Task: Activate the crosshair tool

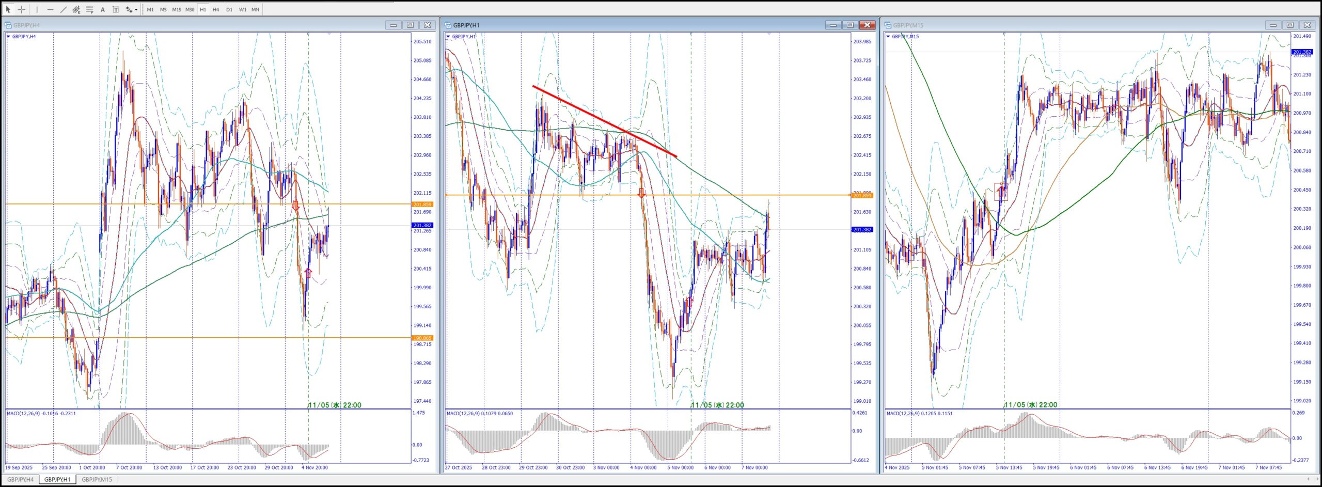Action: pos(22,9)
